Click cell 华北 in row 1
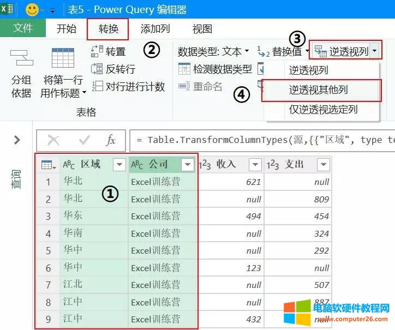The width and height of the screenshot is (395, 330). click(x=94, y=182)
